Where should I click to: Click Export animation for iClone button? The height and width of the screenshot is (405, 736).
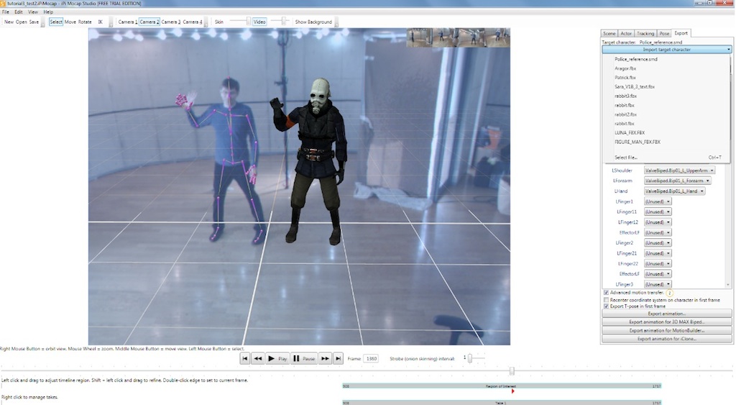click(666, 338)
